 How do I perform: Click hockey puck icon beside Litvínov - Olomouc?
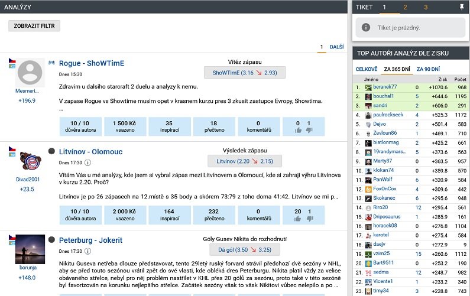click(51, 151)
